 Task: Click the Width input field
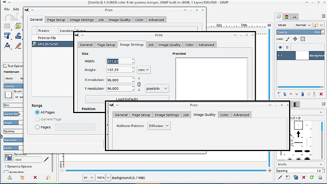(x=119, y=61)
